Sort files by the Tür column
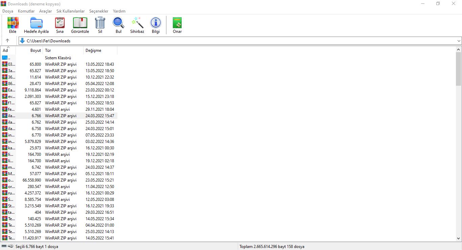The height and width of the screenshot is (250, 462). (x=63, y=50)
